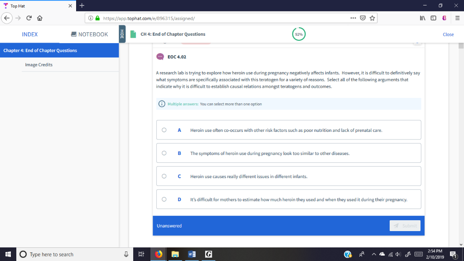Click the Unanswered status text
The height and width of the screenshot is (261, 464).
tap(169, 226)
